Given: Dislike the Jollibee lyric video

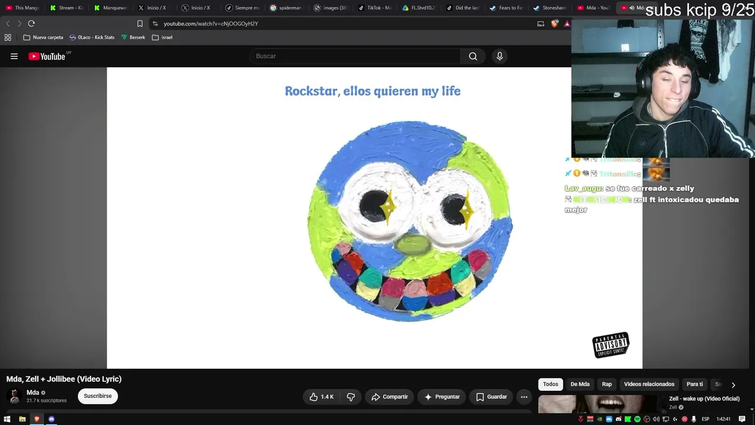Looking at the screenshot, I should coord(351,397).
